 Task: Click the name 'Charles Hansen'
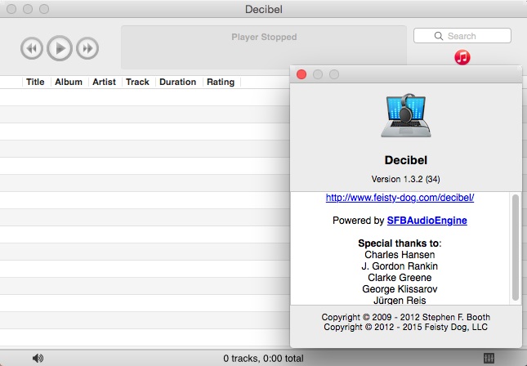[400, 255]
